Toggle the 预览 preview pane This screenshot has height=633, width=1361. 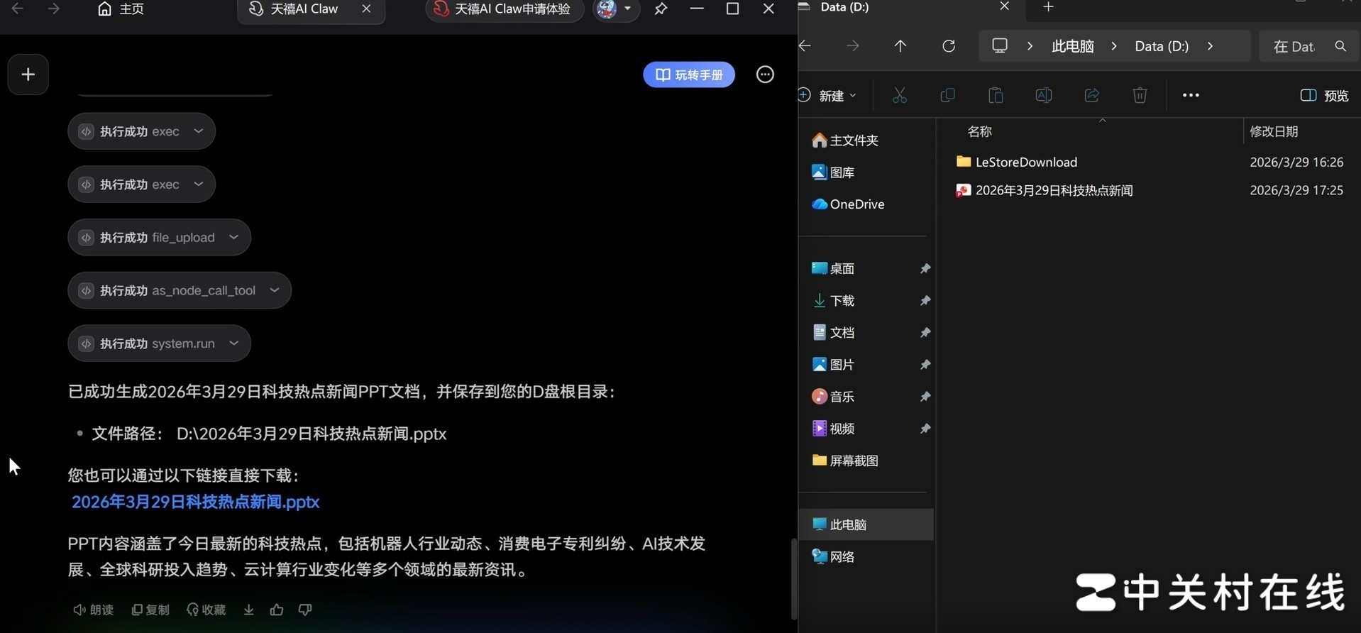(x=1324, y=95)
